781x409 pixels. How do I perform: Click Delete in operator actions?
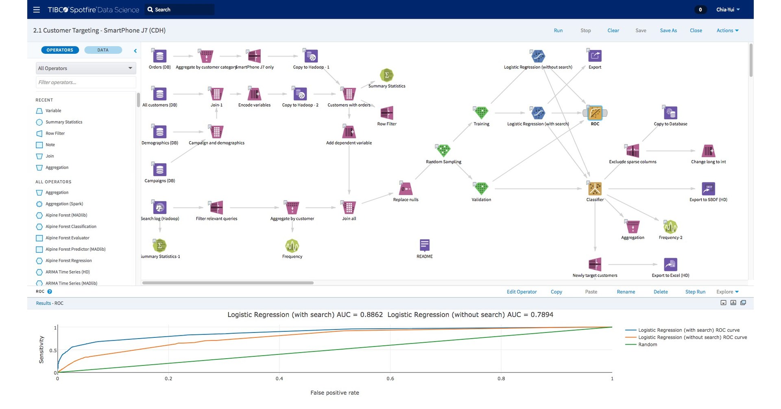click(661, 292)
